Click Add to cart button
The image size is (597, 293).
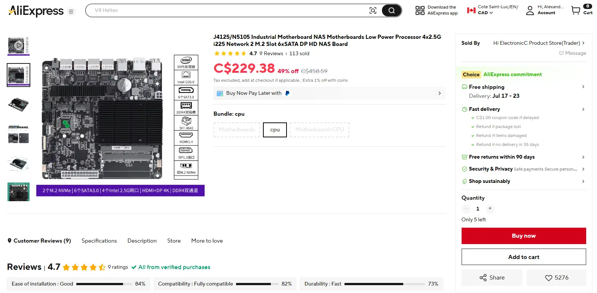pyautogui.click(x=524, y=257)
